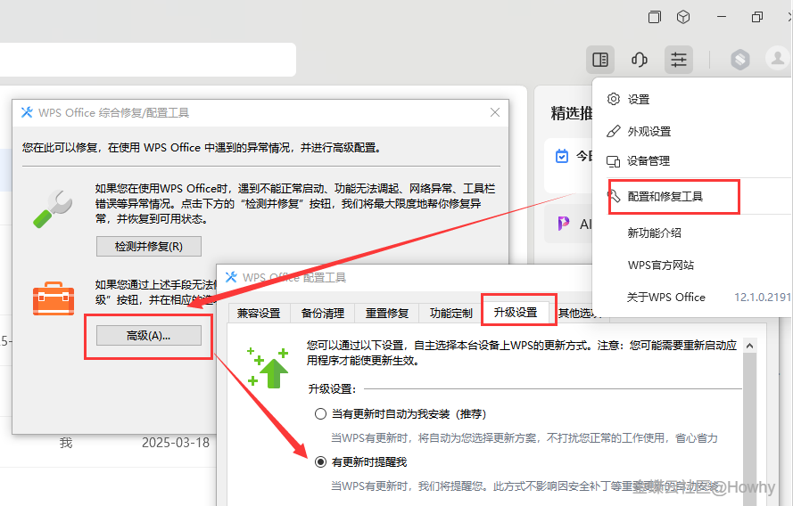Open 外观设置 menu entry
The image size is (793, 506).
pos(648,132)
